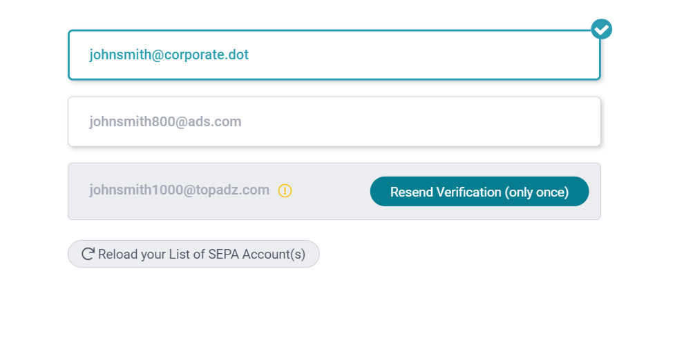Click the johnsmith800@ads.com email text
The width and height of the screenshot is (684, 338).
pos(165,121)
